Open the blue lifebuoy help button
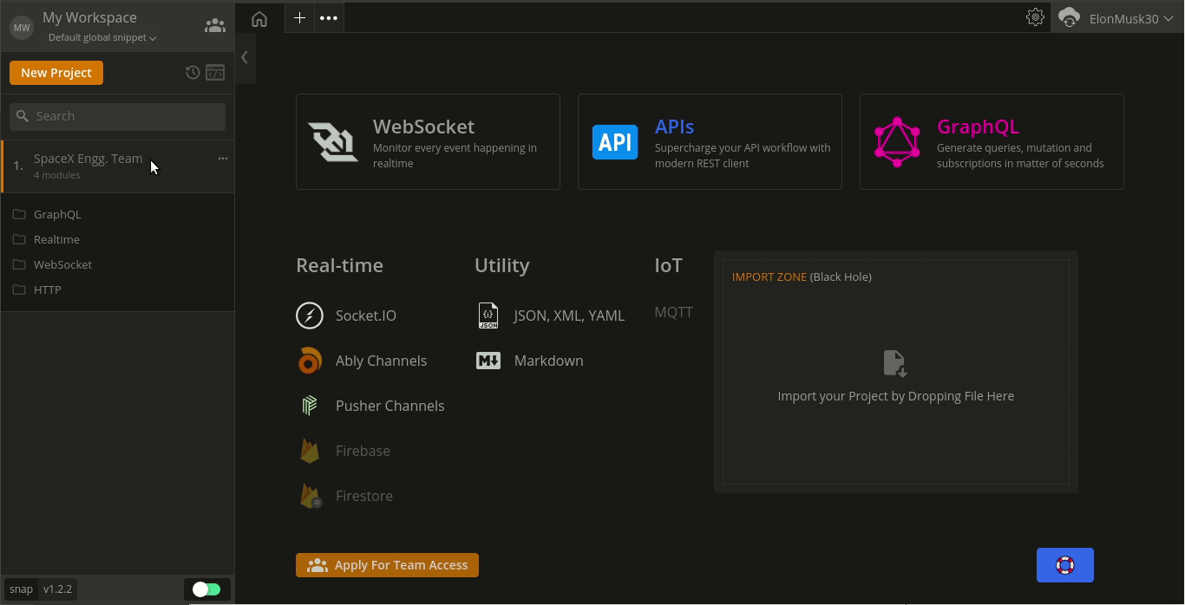 point(1065,565)
